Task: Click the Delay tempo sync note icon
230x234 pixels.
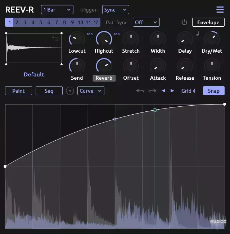Action: click(198, 34)
